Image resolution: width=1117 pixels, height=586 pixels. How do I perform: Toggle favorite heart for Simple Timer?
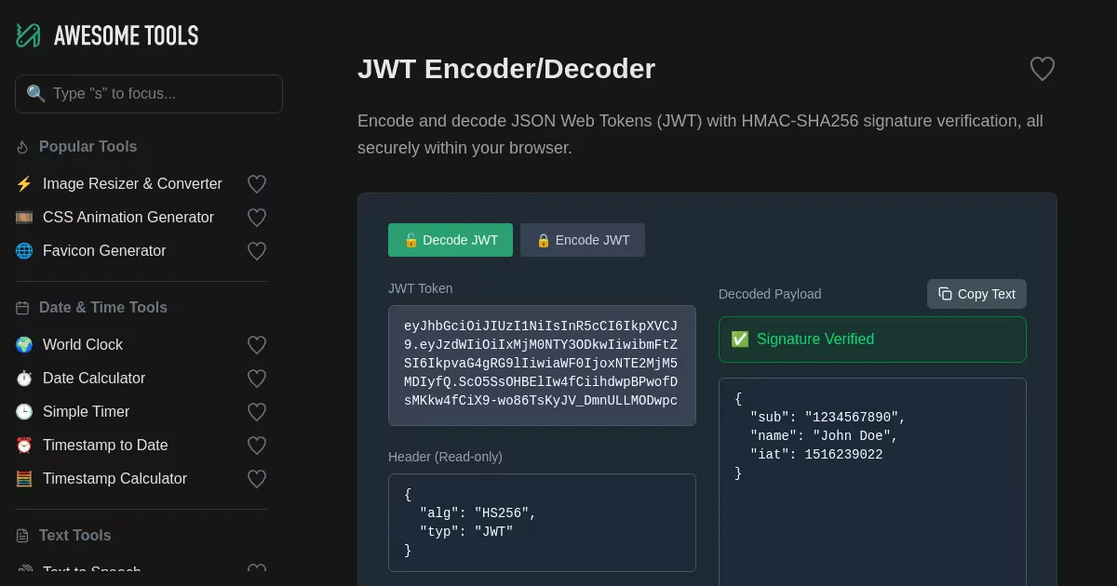pos(257,412)
